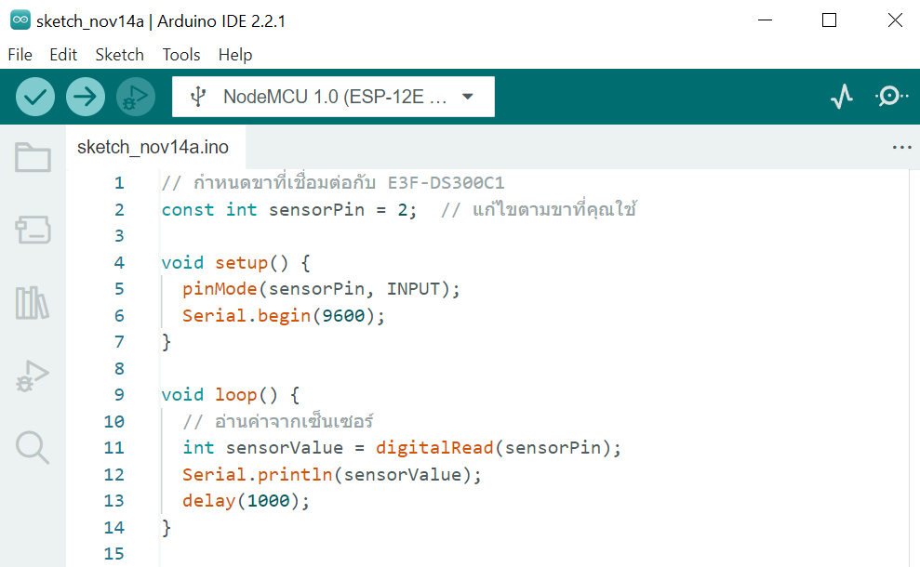920x567 pixels.
Task: Click the Arduino IDE logo in title bar
Action: click(20, 20)
